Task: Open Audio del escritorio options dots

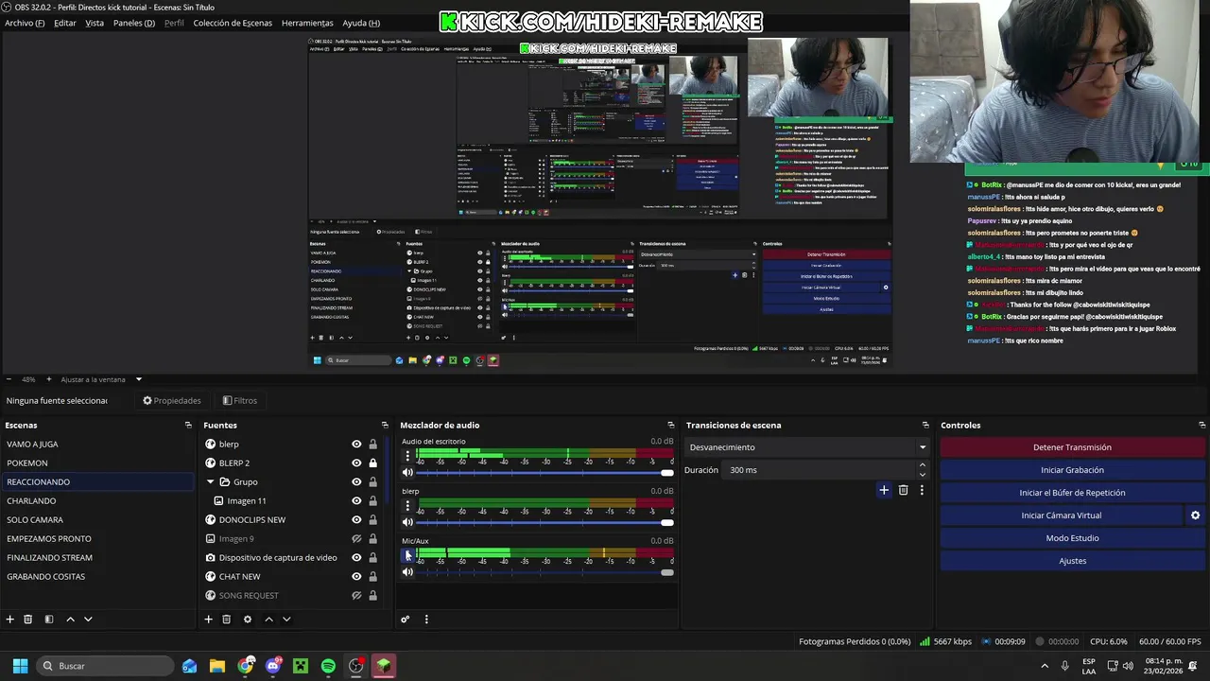Action: click(407, 456)
